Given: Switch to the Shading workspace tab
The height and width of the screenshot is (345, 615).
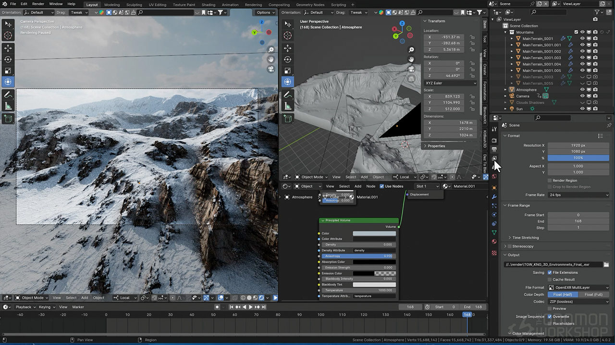Looking at the screenshot, I should pos(208,5).
